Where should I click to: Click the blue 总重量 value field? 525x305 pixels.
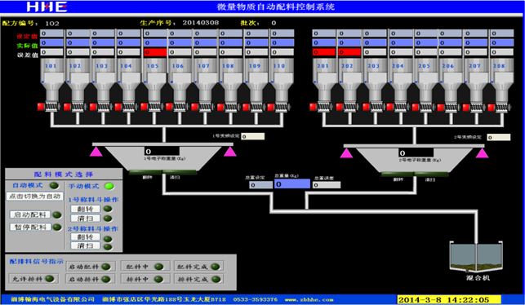tap(292, 184)
